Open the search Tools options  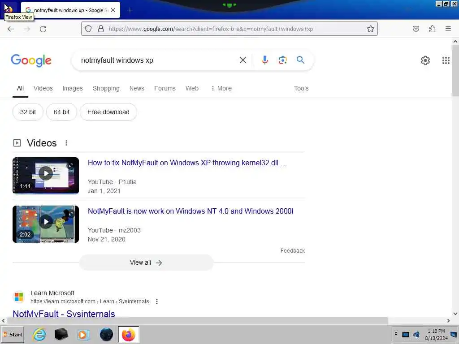(301, 88)
